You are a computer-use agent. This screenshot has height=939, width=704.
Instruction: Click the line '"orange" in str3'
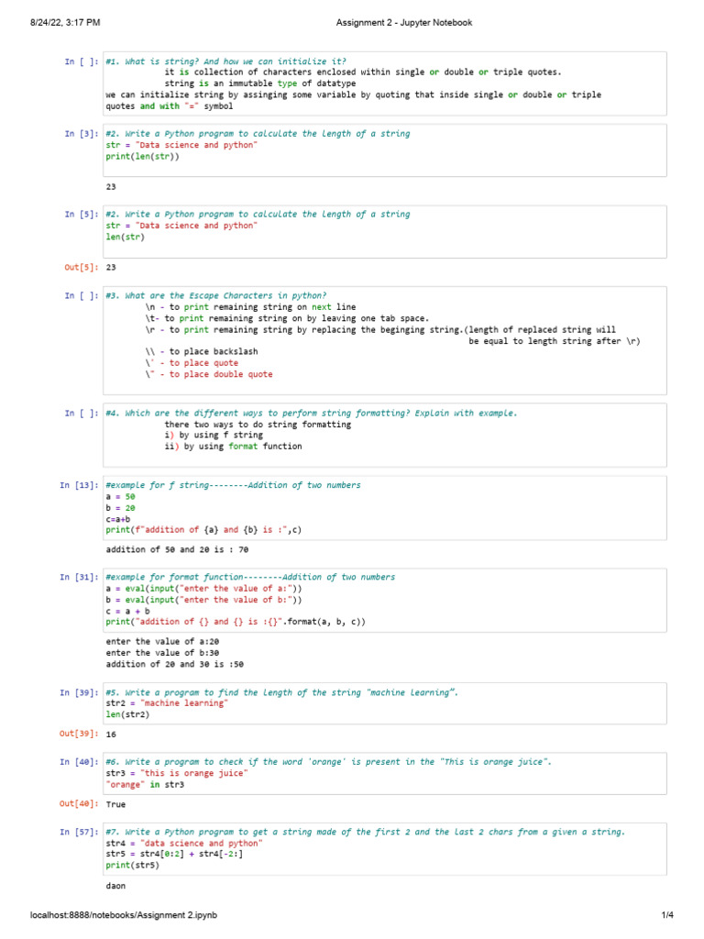[x=145, y=785]
